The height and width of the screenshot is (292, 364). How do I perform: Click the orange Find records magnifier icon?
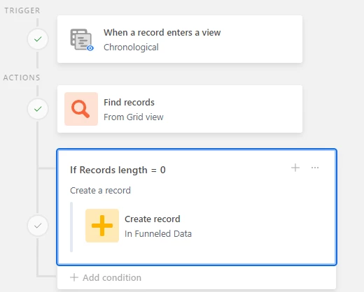81,109
